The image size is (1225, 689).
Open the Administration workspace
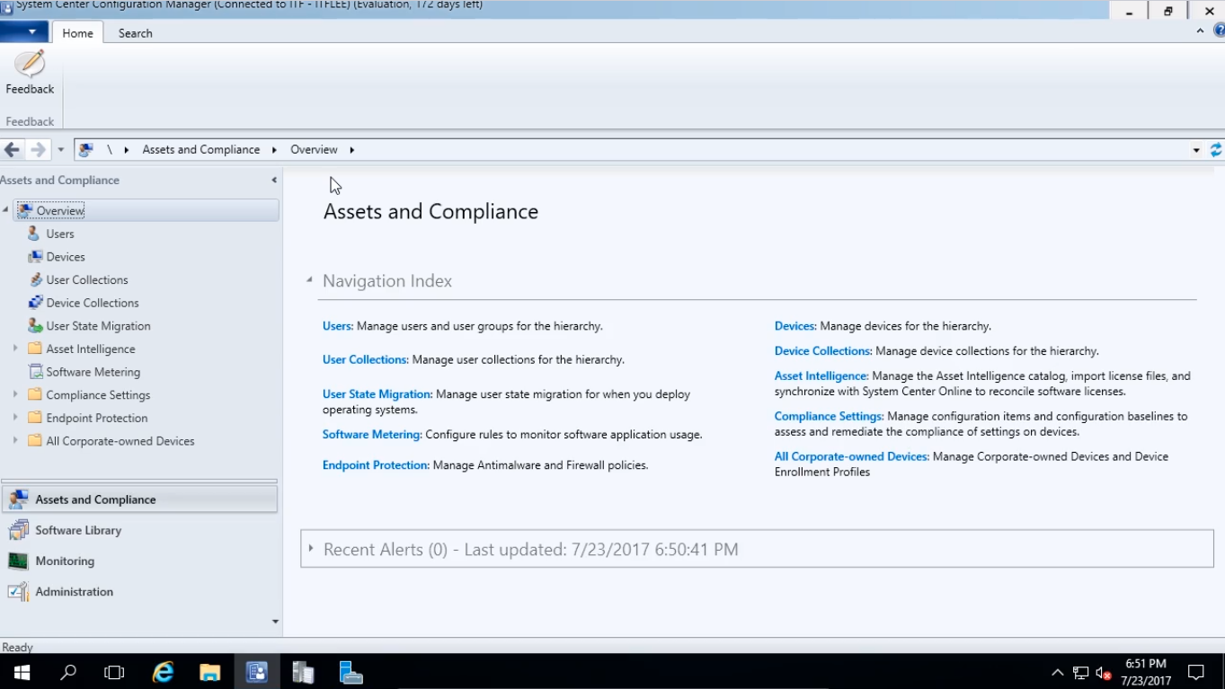(74, 592)
